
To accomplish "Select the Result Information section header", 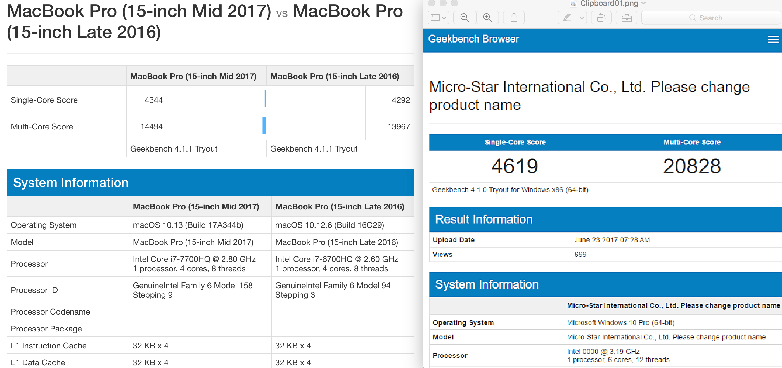I will click(x=484, y=219).
